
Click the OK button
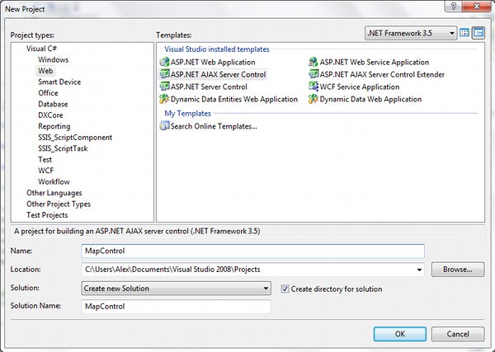(x=399, y=334)
